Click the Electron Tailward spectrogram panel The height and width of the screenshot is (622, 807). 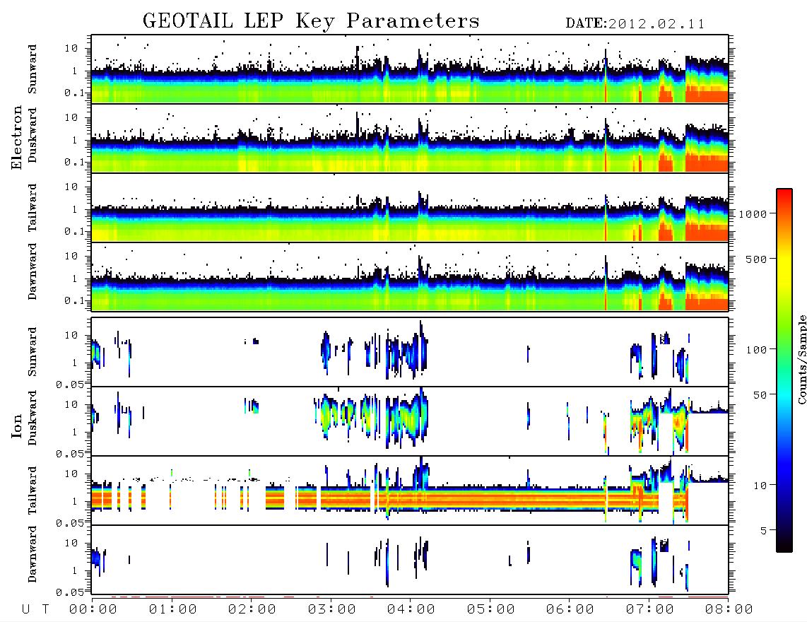410,208
